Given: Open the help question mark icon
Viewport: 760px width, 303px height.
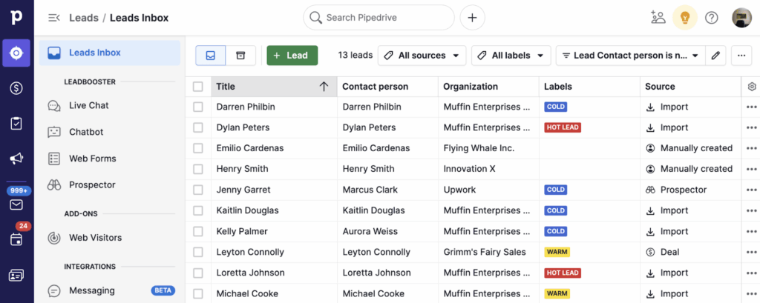Looking at the screenshot, I should [712, 18].
